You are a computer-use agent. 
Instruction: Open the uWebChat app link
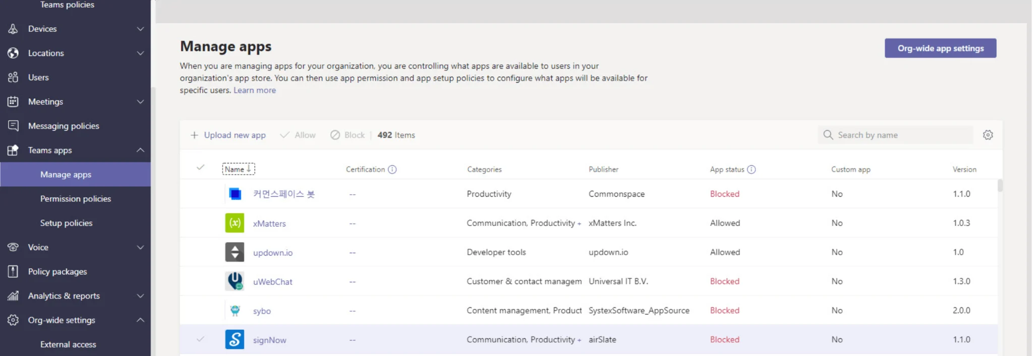click(272, 282)
